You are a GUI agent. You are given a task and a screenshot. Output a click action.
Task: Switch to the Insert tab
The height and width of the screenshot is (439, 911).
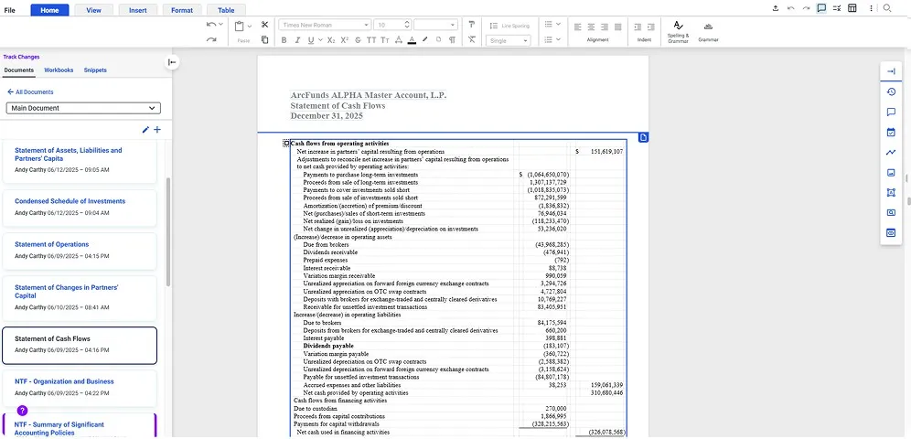coord(138,10)
